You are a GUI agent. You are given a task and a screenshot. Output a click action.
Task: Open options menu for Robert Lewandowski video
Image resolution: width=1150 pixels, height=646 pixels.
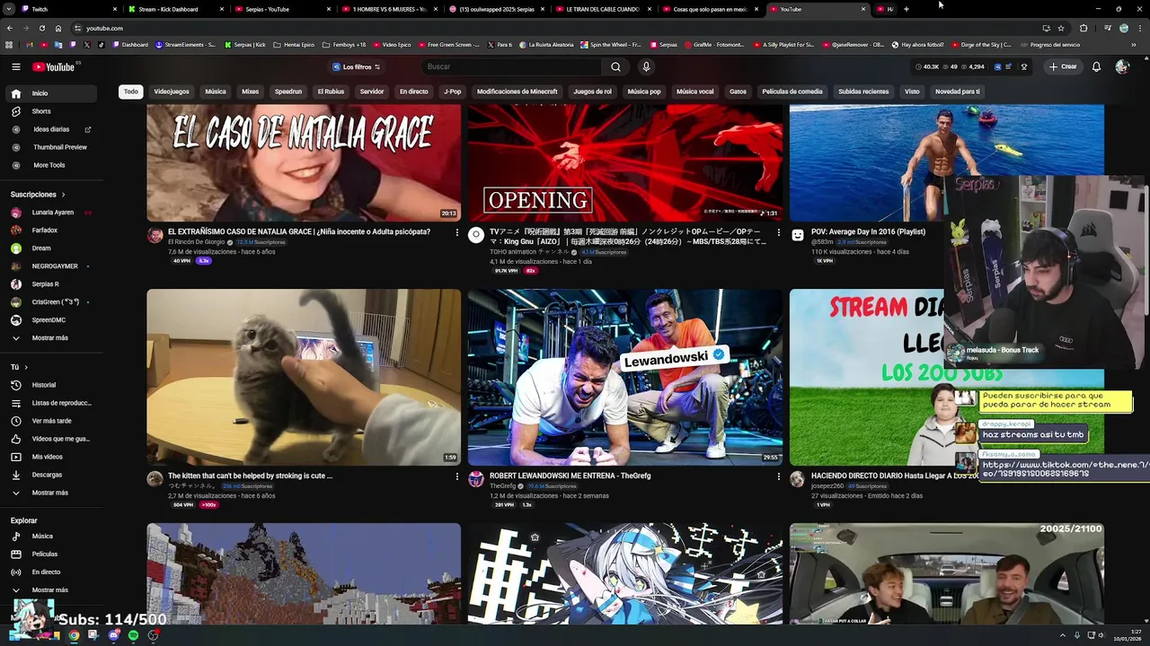[778, 476]
